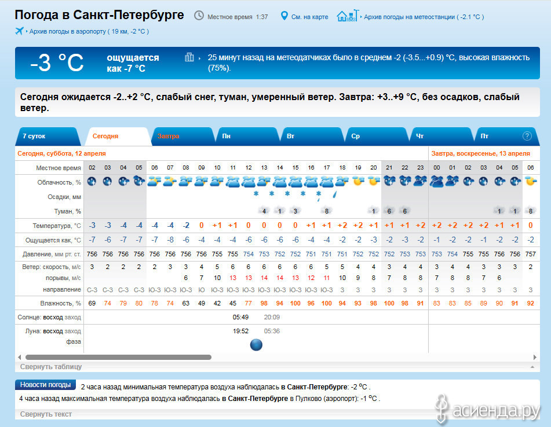Viewport: 551px width, 427px height.
Task: Click the sun icon for tomorrow hour 06
Action: click(531, 182)
